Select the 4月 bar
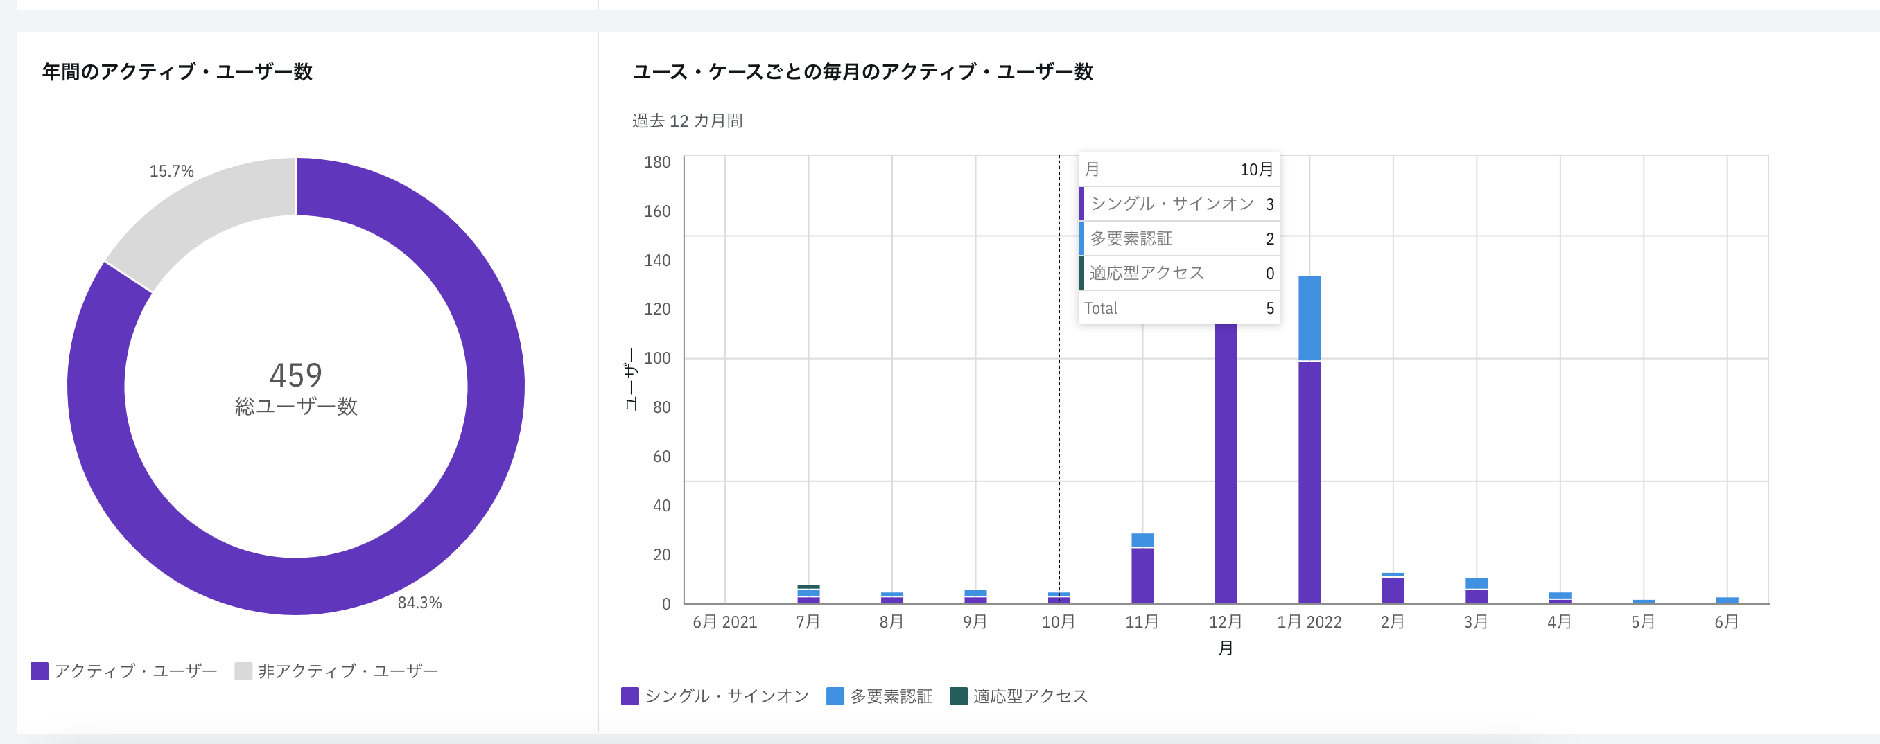 (1560, 598)
